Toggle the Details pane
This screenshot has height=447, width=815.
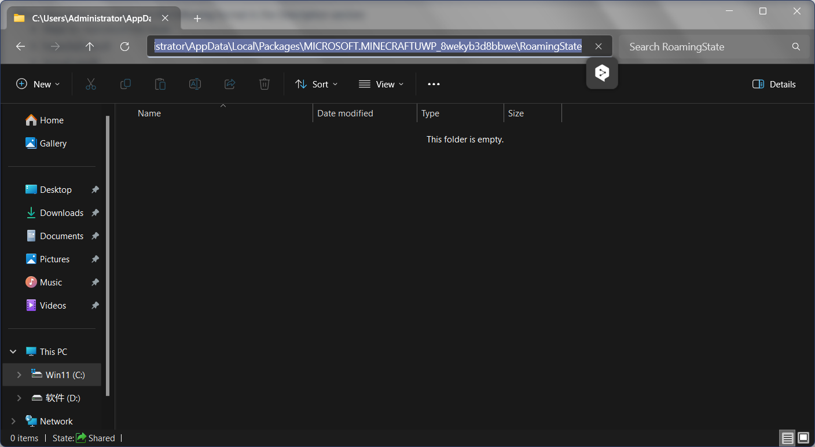pos(774,84)
